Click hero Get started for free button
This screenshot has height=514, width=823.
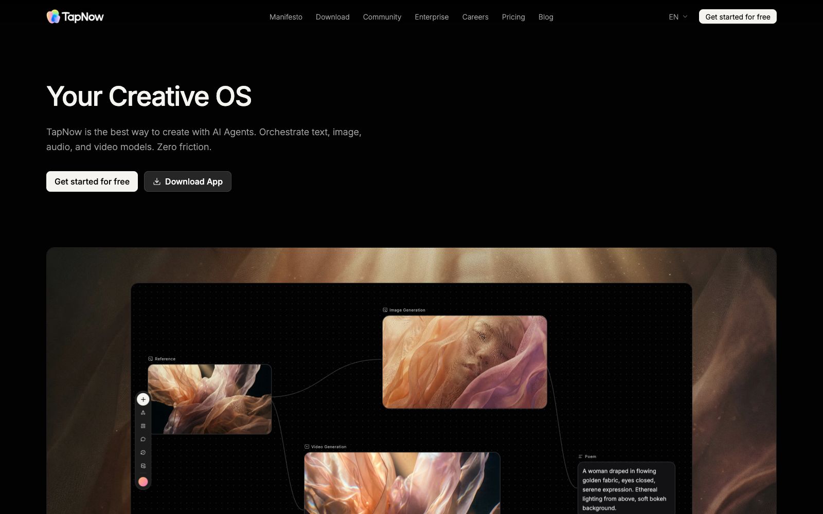click(x=92, y=181)
